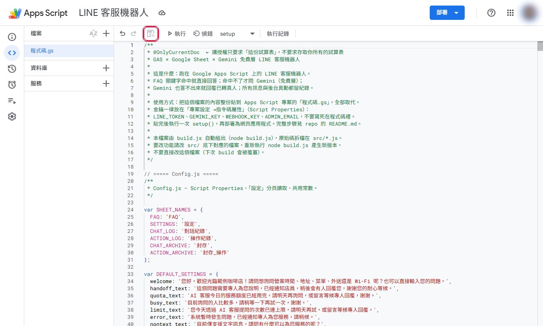Click the 服務 section label
Screen dimensions: 543x326
(x=36, y=83)
